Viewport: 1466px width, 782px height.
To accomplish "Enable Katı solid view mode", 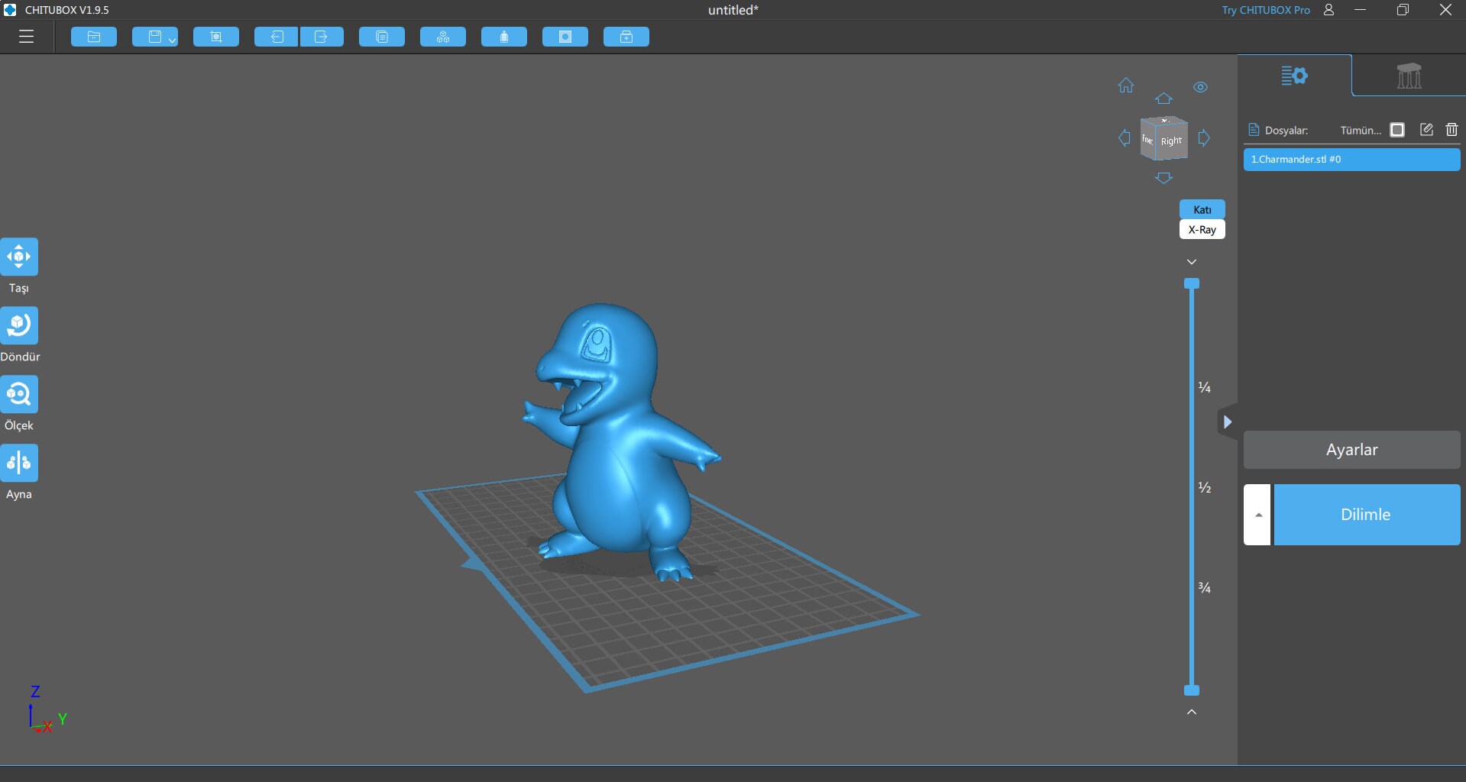I will tap(1202, 209).
